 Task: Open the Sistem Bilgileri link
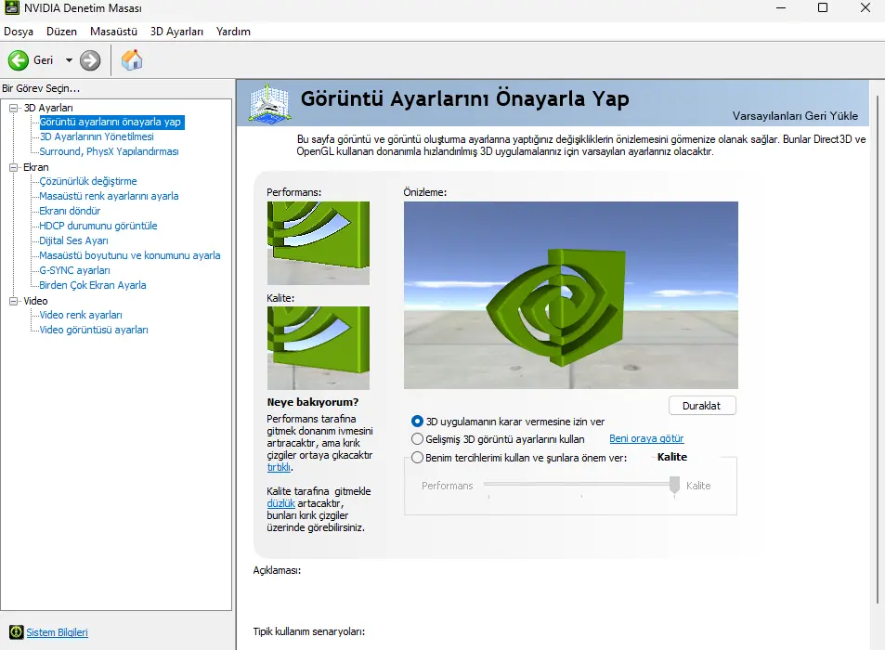(x=57, y=632)
